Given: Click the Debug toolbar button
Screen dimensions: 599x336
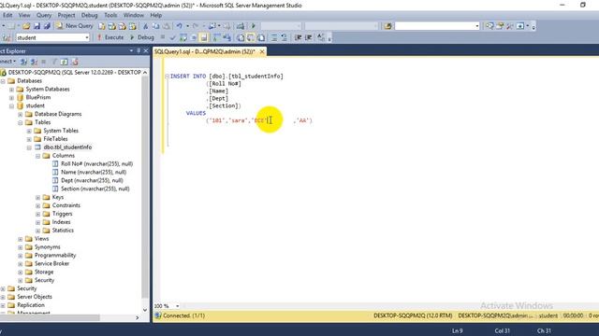Looking at the screenshot, I should point(141,37).
